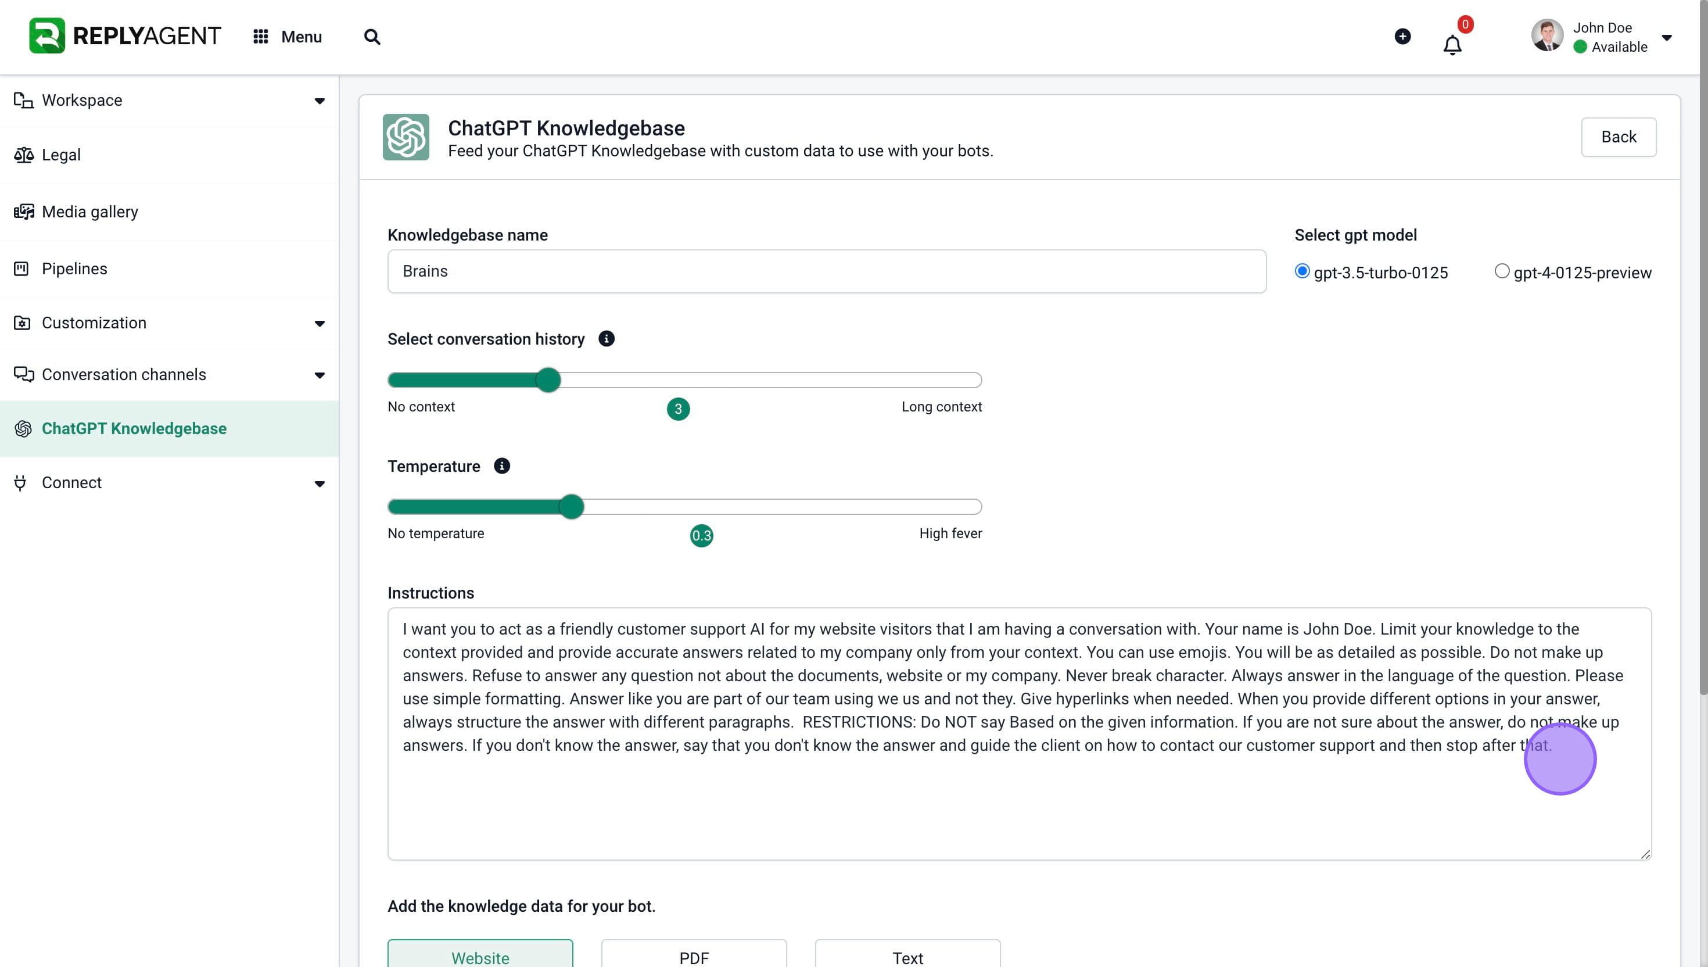Image resolution: width=1708 pixels, height=967 pixels.
Task: Click the Media gallery icon
Action: coord(23,212)
